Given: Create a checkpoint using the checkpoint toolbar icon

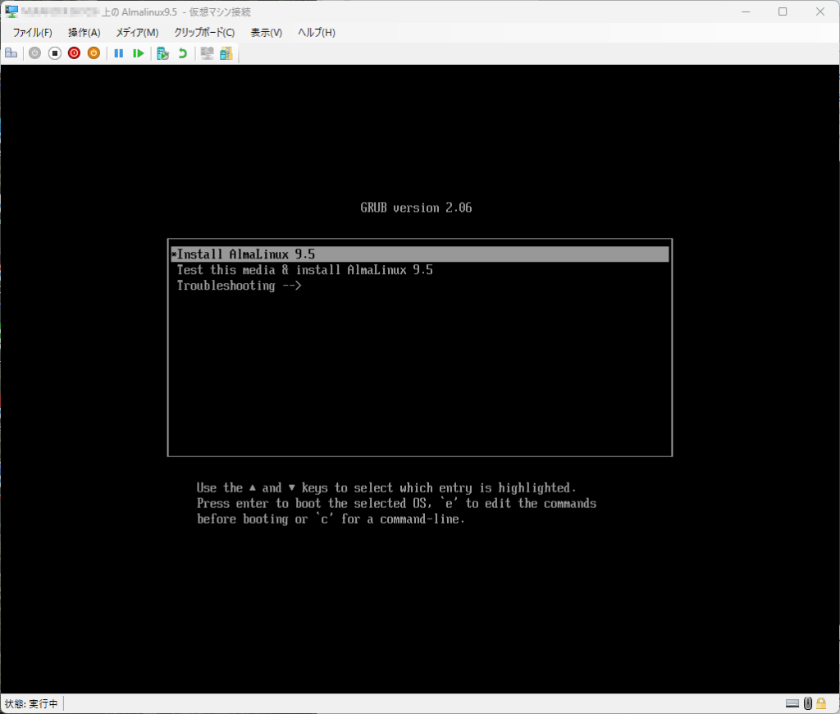Looking at the screenshot, I should (x=162, y=53).
